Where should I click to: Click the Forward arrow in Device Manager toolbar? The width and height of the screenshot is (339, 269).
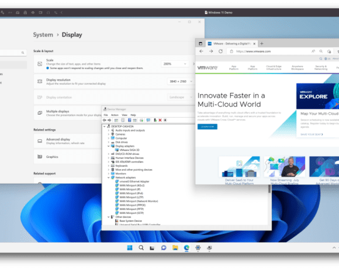point(109,120)
